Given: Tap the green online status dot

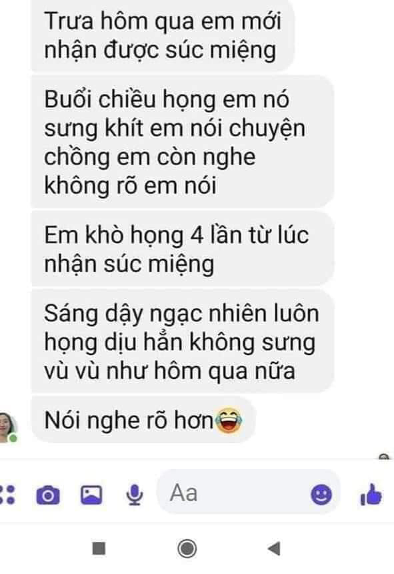Looking at the screenshot, I should click(13, 437).
